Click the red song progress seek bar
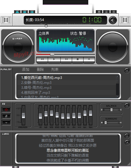This screenshot has width=131, height=168. click(65, 55)
